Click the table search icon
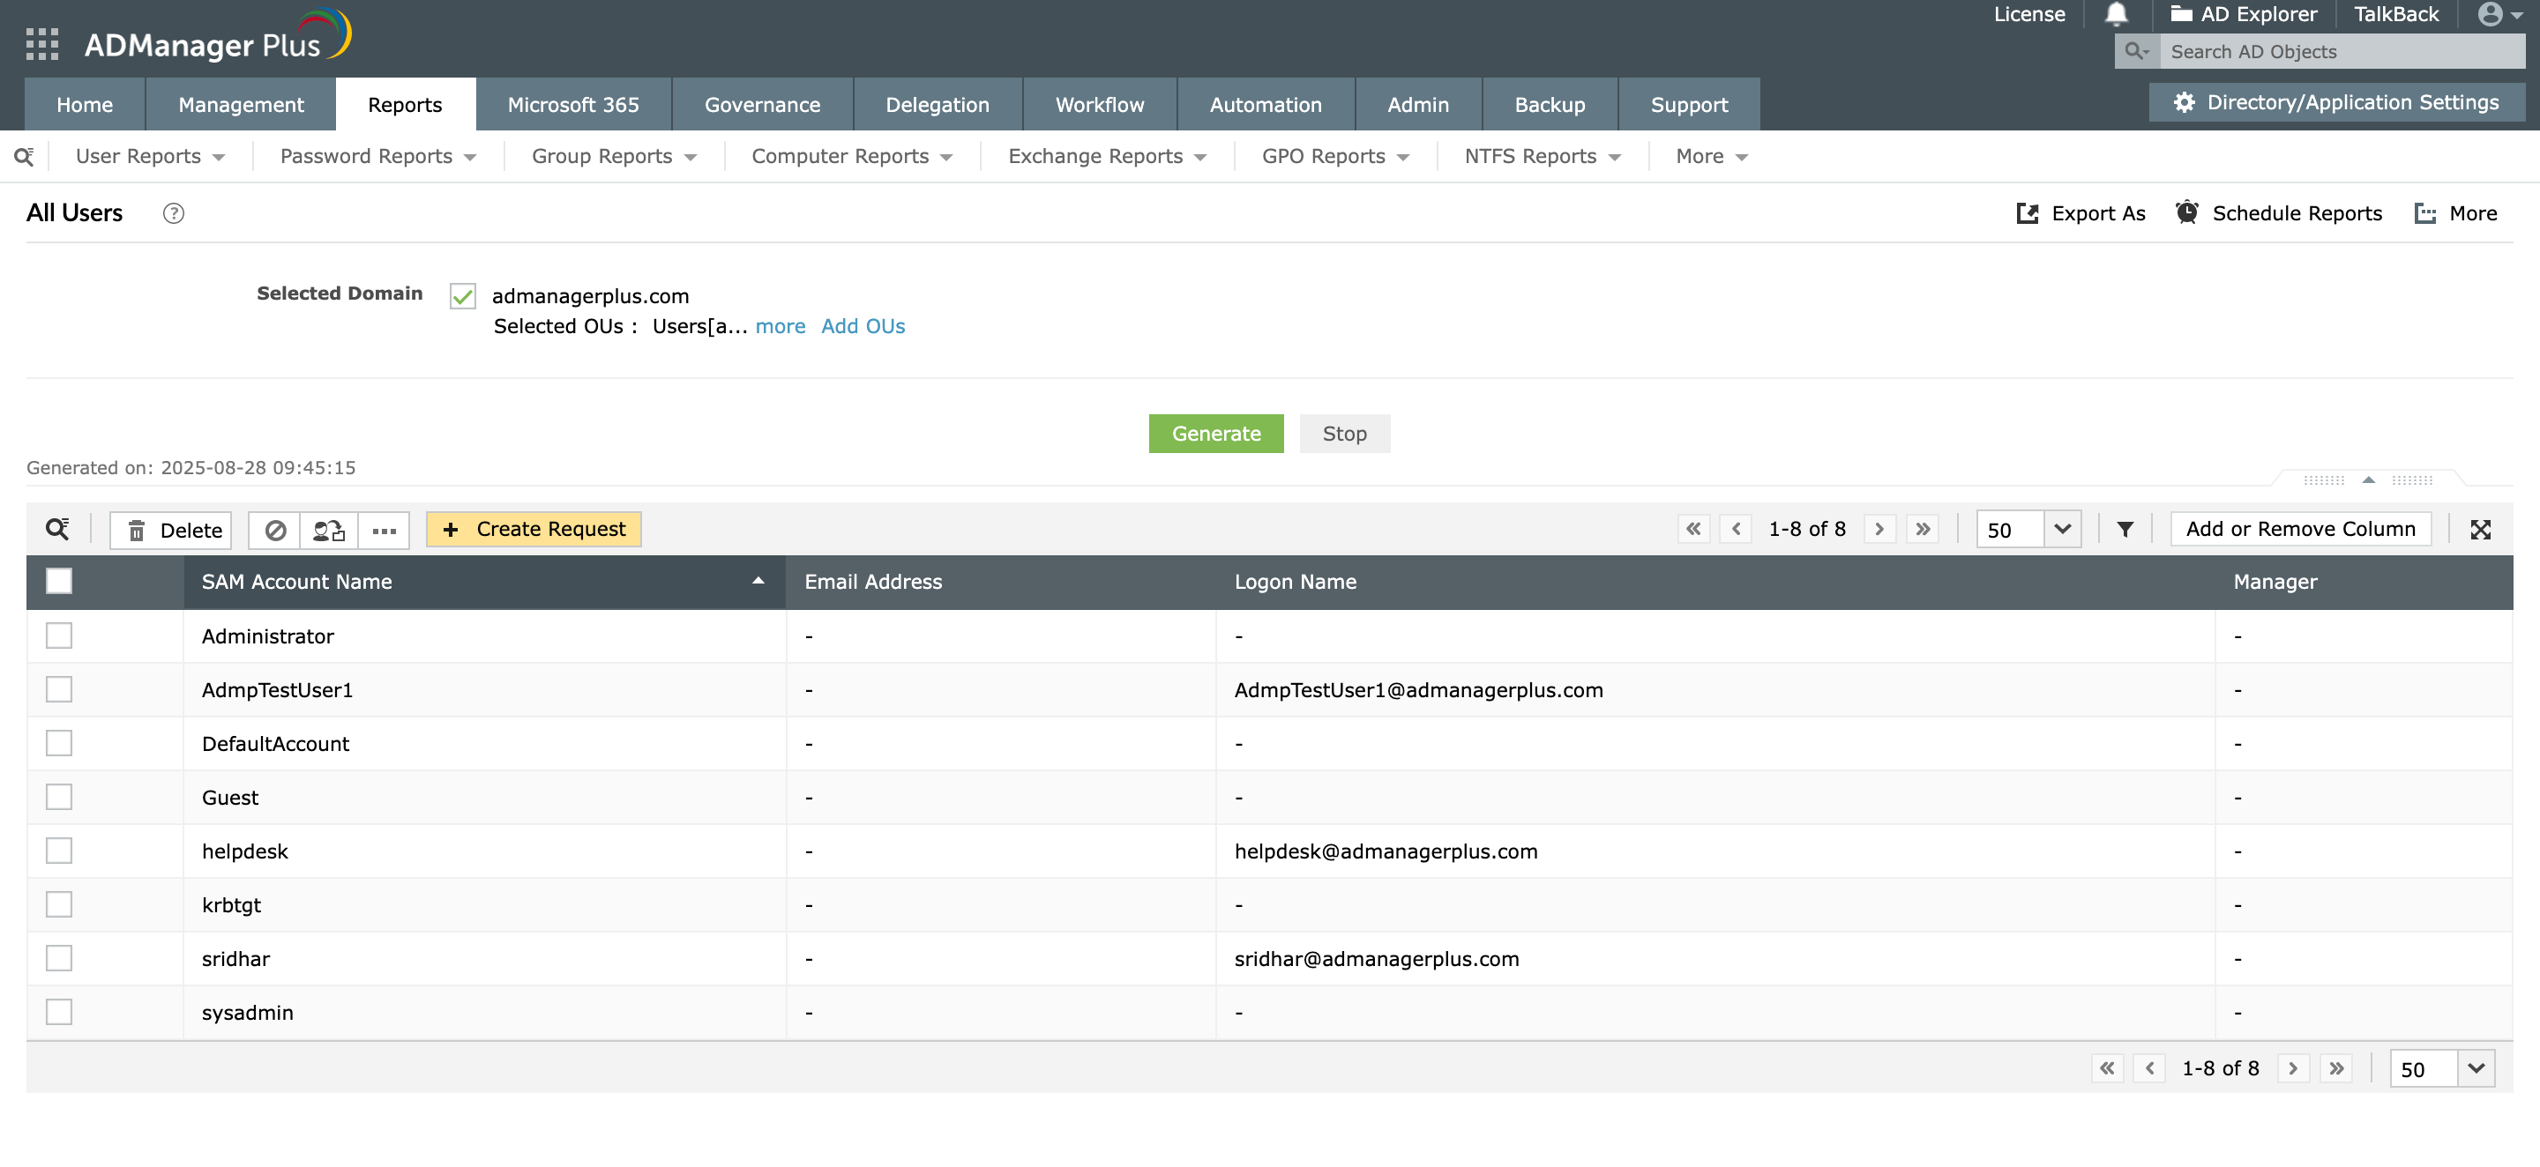This screenshot has width=2540, height=1167. 57,529
